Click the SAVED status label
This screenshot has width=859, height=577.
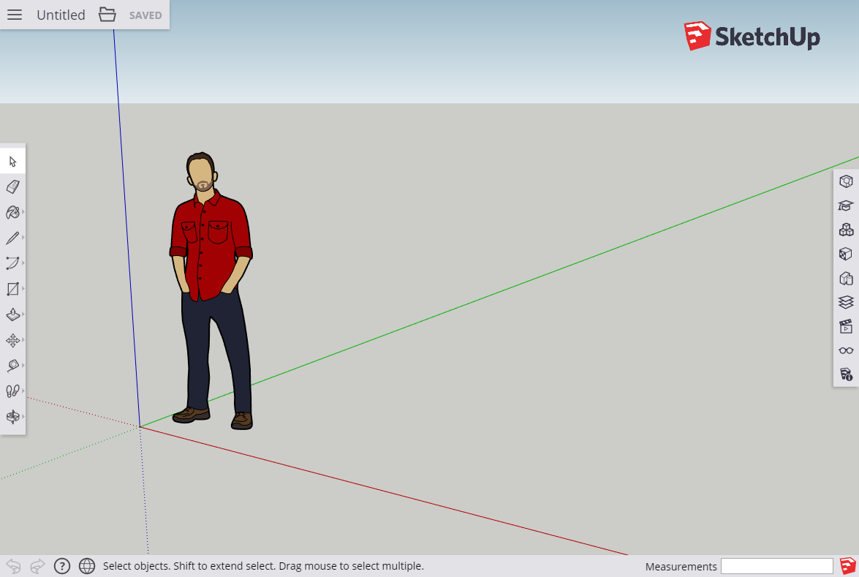[x=145, y=15]
